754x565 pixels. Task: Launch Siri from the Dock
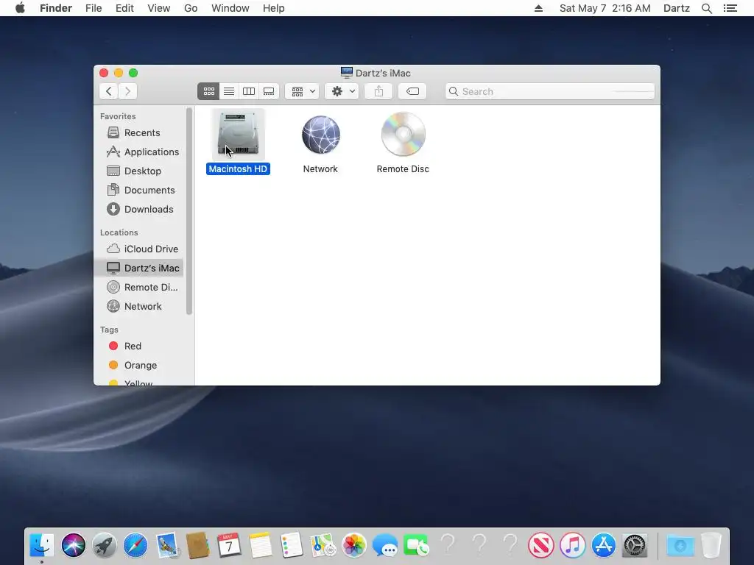[73, 545]
